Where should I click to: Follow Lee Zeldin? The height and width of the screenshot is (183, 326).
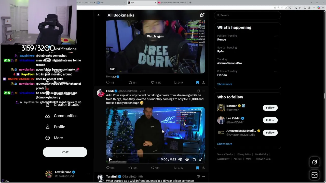(x=270, y=120)
